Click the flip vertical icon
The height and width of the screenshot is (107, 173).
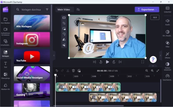click(64, 45)
